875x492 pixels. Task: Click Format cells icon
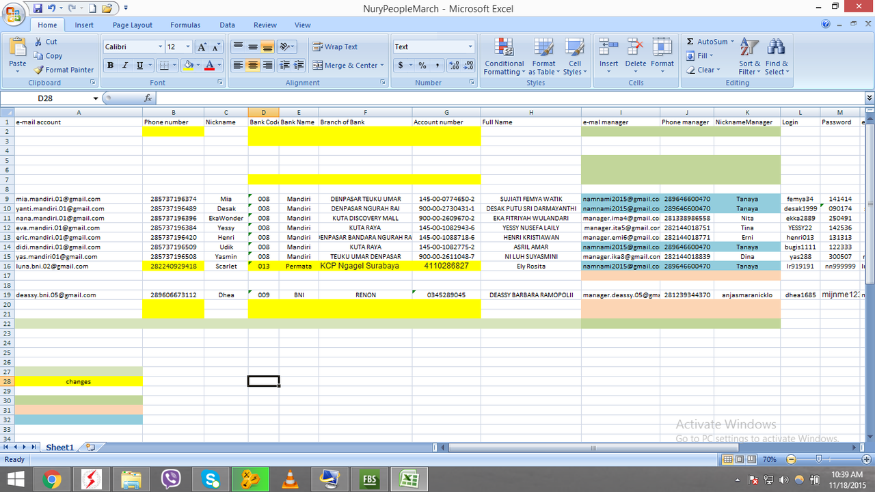[x=662, y=47]
